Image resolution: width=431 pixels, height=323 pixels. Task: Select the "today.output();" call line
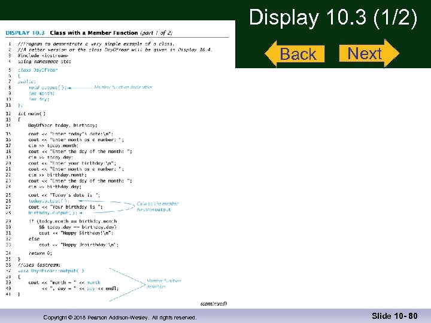tap(48, 201)
